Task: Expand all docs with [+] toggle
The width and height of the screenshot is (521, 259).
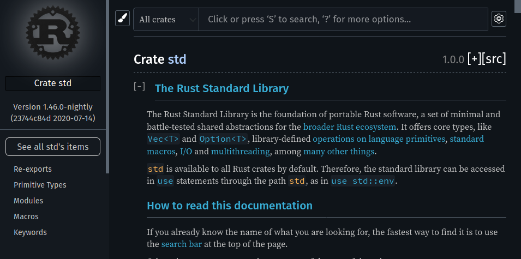Action: 474,59
